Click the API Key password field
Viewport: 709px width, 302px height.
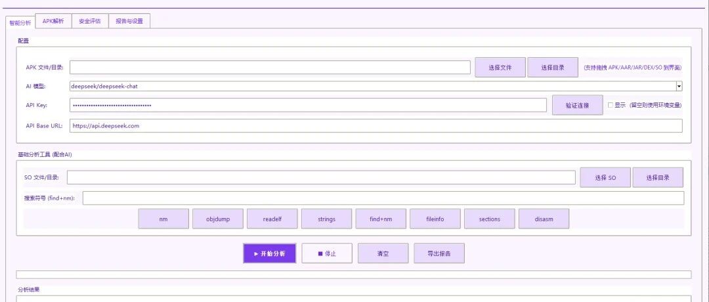click(308, 105)
